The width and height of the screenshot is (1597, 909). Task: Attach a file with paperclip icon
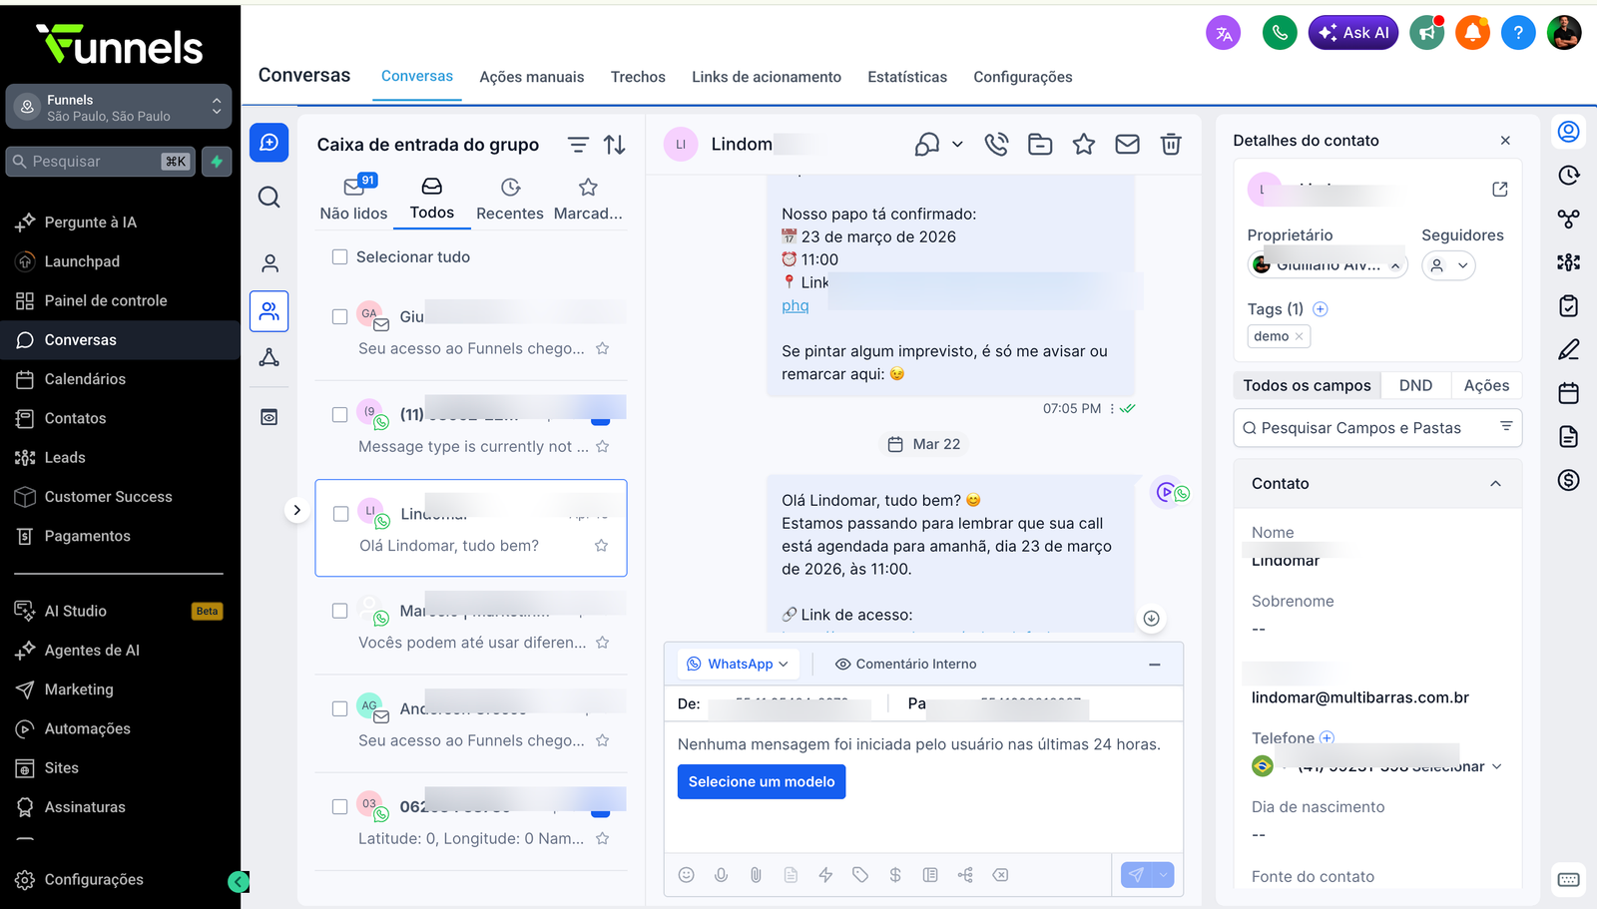point(756,875)
